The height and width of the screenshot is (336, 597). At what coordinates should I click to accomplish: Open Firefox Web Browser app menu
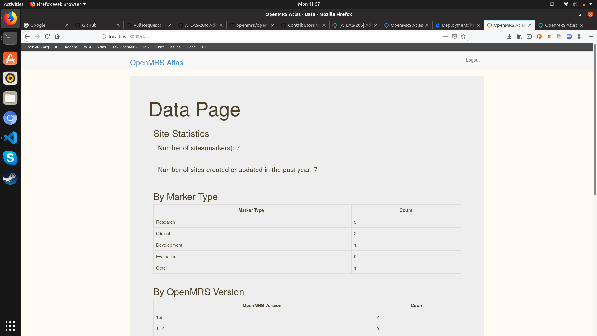pyautogui.click(x=58, y=4)
